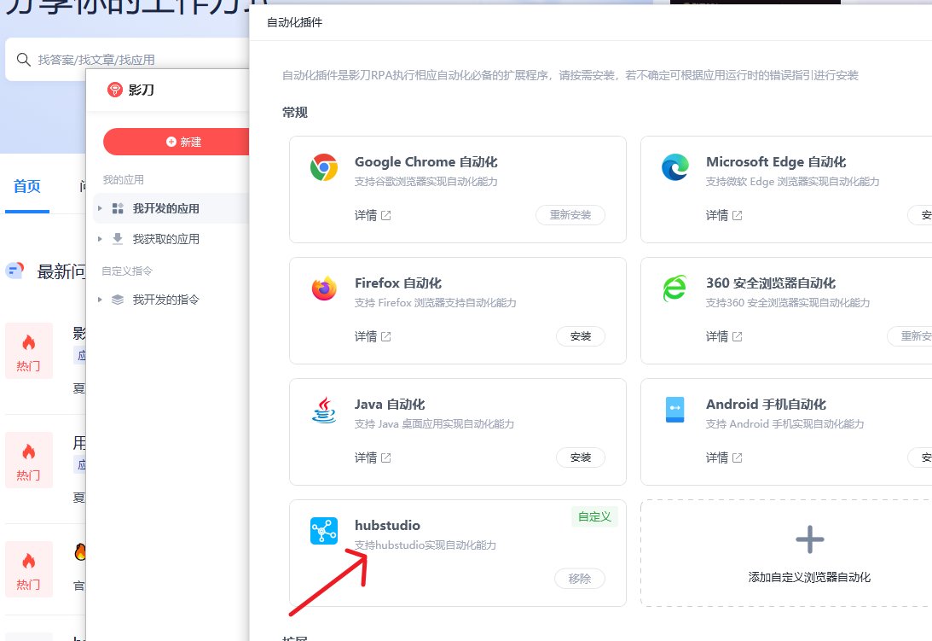Open 详情 link for Microsoft Edge
This screenshot has height=641, width=932.
[717, 215]
